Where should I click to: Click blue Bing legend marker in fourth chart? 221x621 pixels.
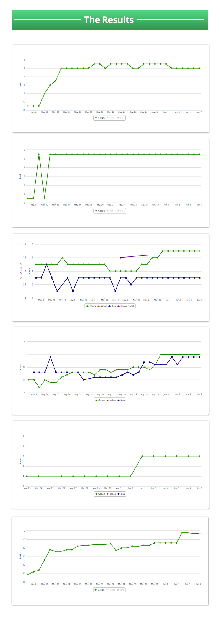[x=119, y=400]
